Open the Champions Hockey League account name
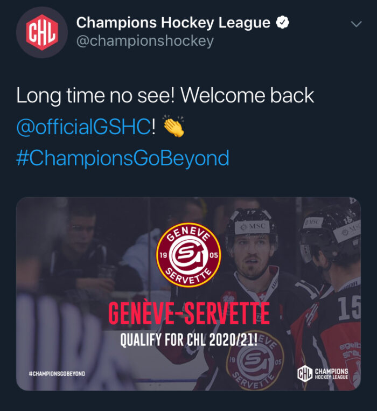 pos(173,23)
